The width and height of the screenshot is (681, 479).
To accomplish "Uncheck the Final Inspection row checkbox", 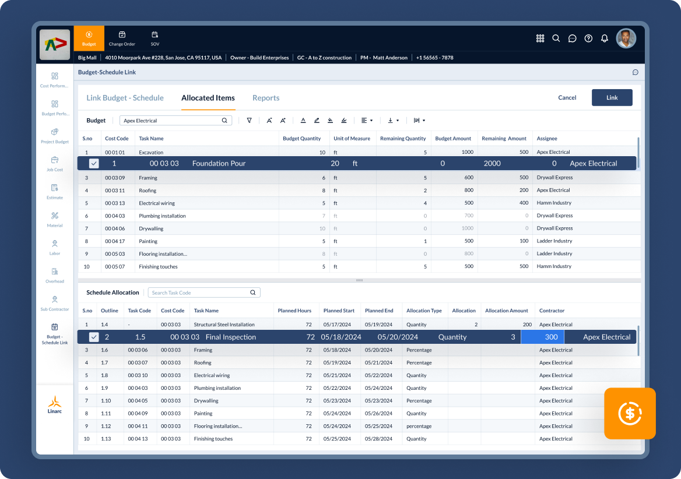I will point(94,337).
